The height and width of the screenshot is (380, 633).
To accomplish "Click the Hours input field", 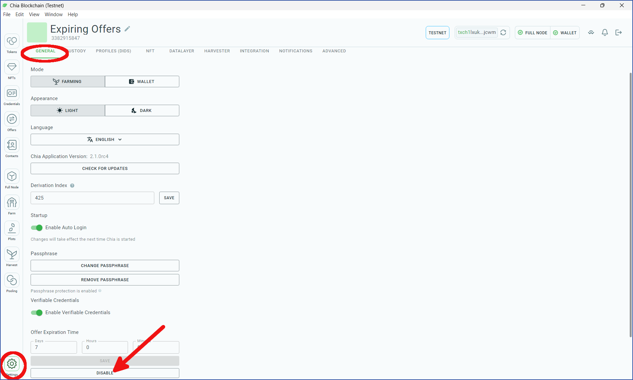I will [x=105, y=347].
